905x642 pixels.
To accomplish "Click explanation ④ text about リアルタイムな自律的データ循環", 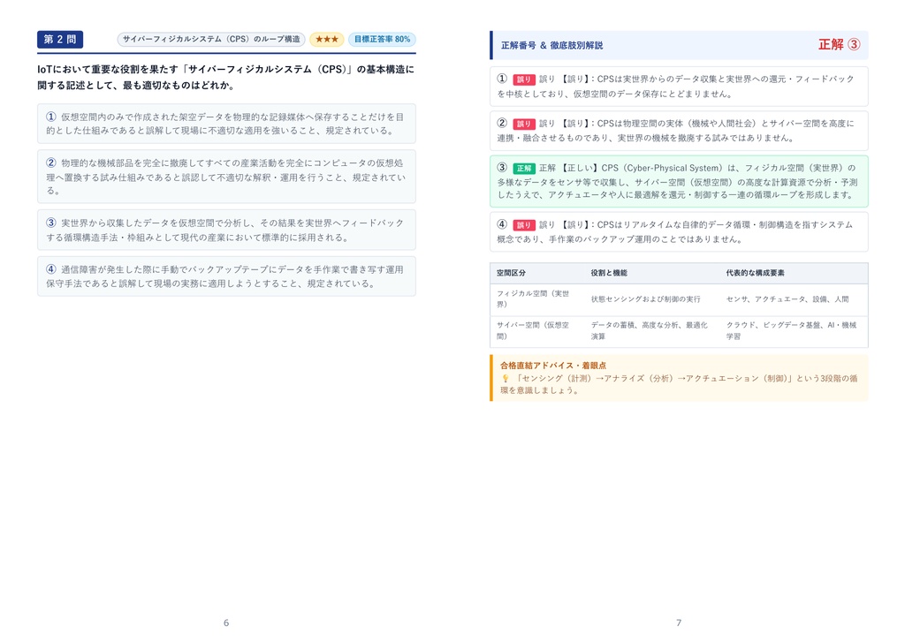I will click(x=674, y=232).
